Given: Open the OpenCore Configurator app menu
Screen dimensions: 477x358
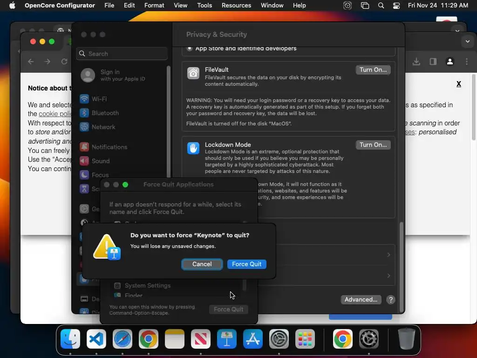Looking at the screenshot, I should pyautogui.click(x=60, y=6).
